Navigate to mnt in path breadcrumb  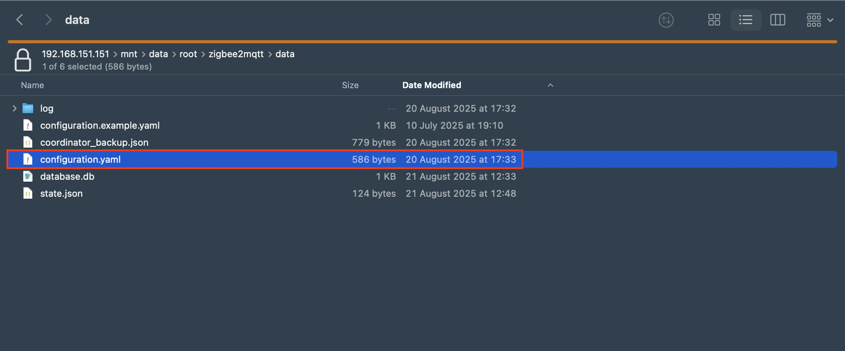[129, 55]
